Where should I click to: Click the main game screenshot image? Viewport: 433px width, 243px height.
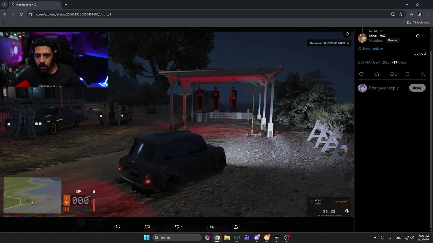(x=177, y=124)
